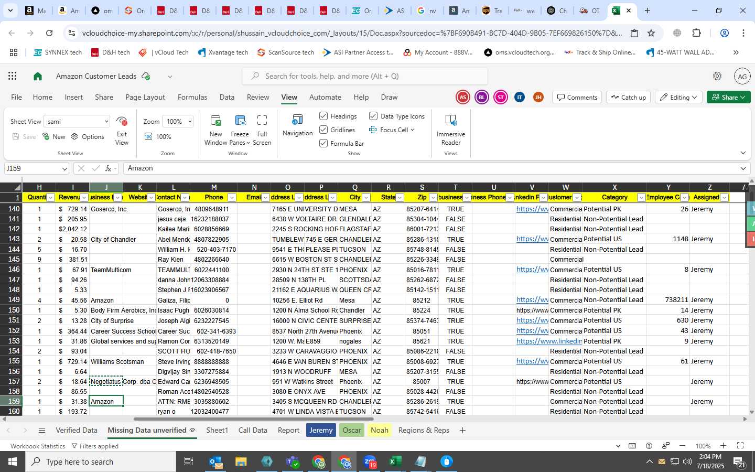Click the horizontal scrollbar thumb
Screen dimensions: 755x472
(x=254, y=419)
